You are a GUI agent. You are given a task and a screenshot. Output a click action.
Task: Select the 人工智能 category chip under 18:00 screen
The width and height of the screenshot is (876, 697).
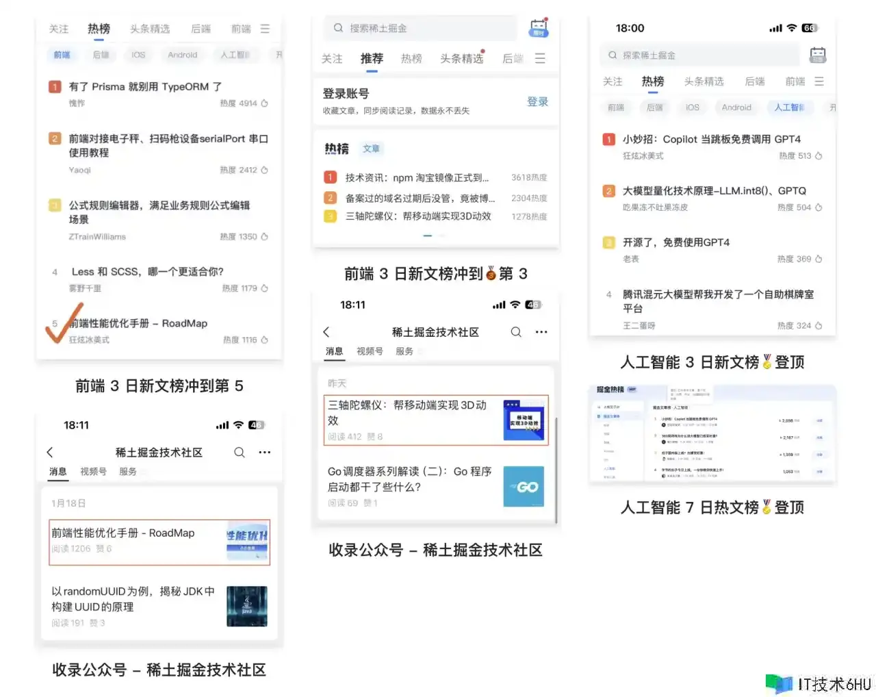[x=788, y=107]
